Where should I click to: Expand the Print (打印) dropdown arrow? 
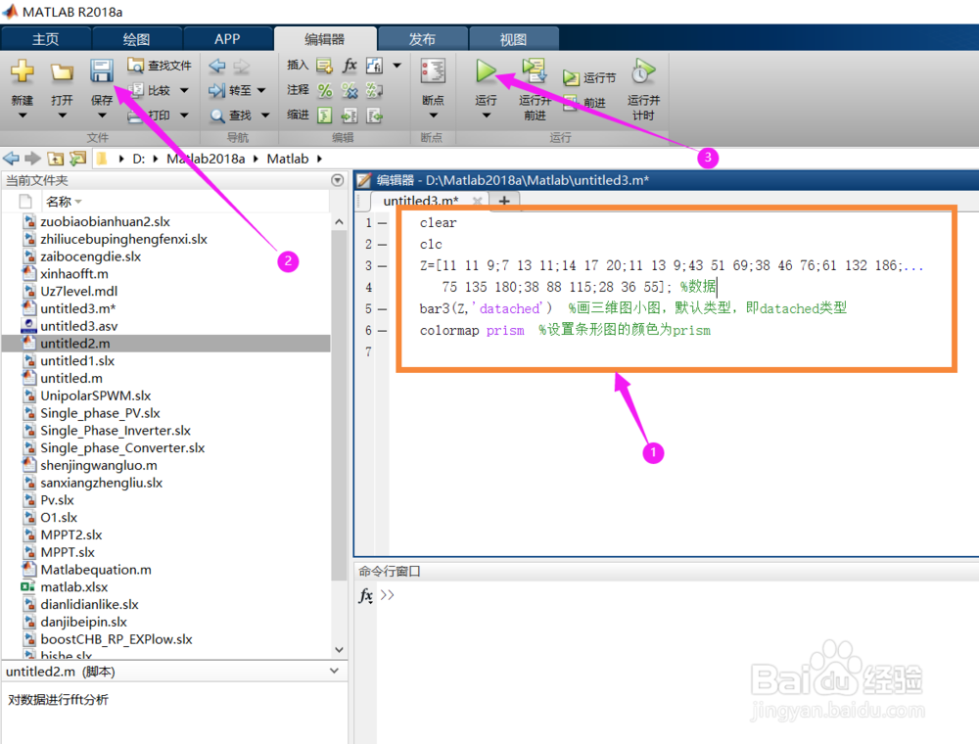pos(184,115)
